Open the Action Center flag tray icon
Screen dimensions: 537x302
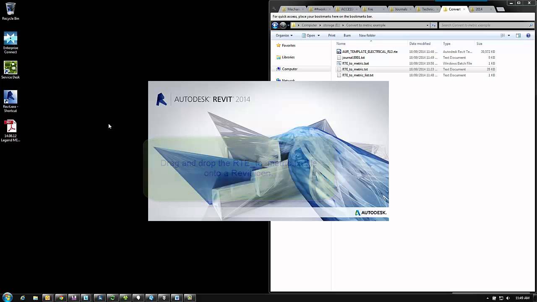pyautogui.click(x=494, y=298)
